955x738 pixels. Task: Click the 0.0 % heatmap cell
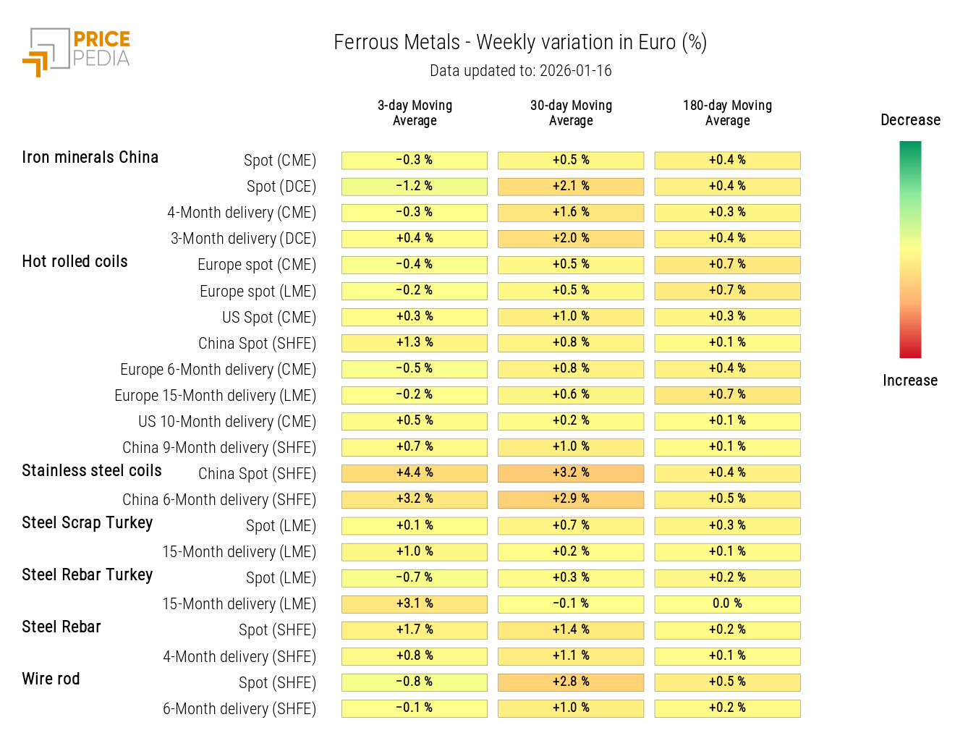coord(727,603)
